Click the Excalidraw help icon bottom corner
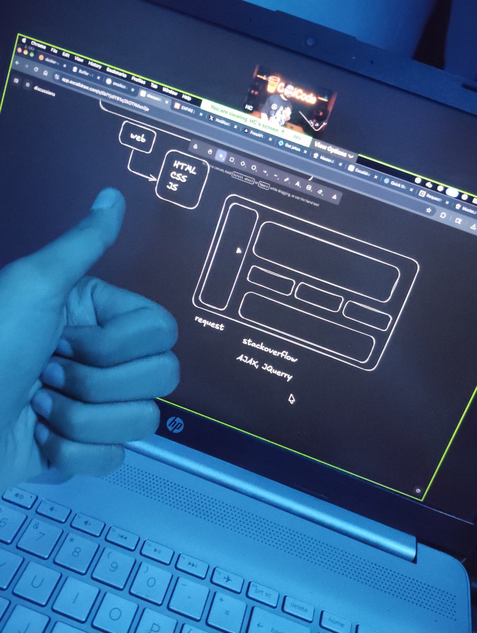The image size is (477, 633). (x=418, y=491)
